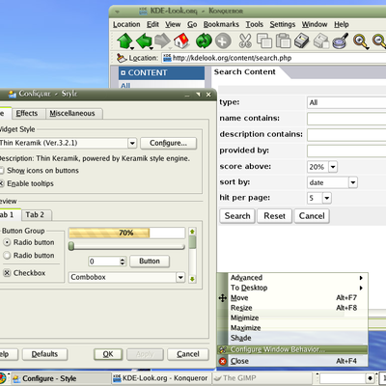Image resolution: width=386 pixels, height=386 pixels.
Task: Click the taskbar launcher icon at far left
Action: tap(2, 378)
